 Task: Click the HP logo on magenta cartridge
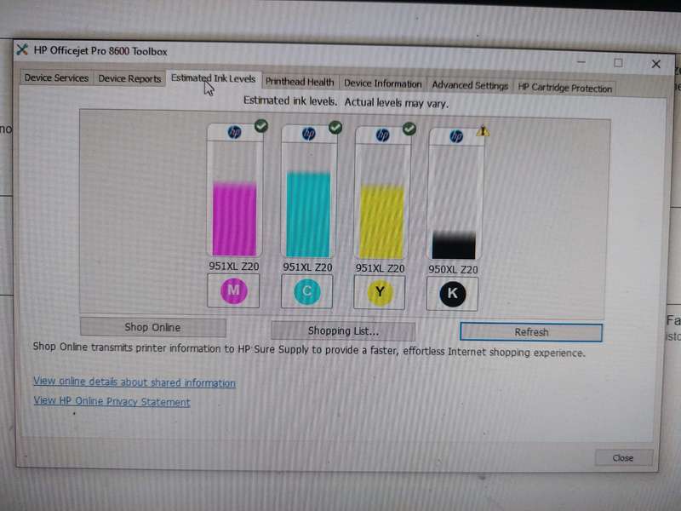point(235,132)
